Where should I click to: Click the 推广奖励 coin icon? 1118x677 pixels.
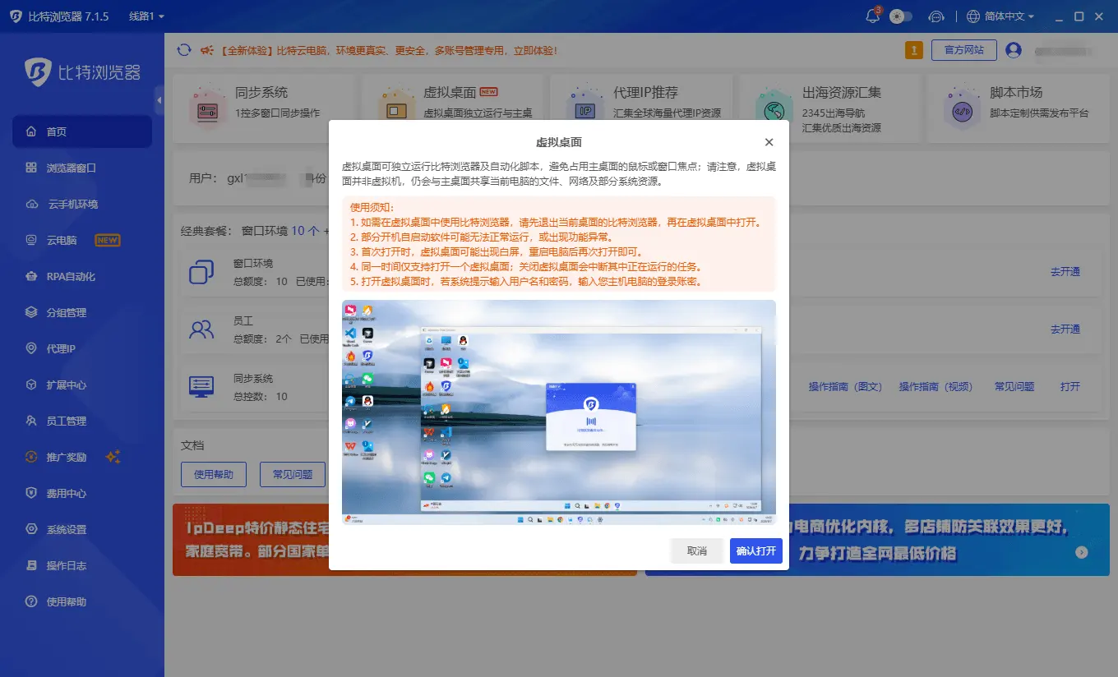(x=31, y=457)
